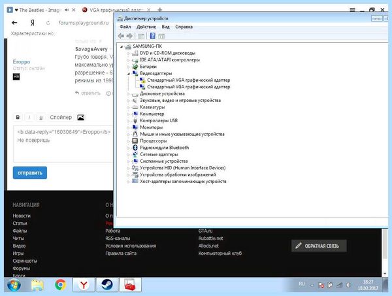Click the отправить button
This screenshot has height=296, width=392.
click(x=30, y=173)
